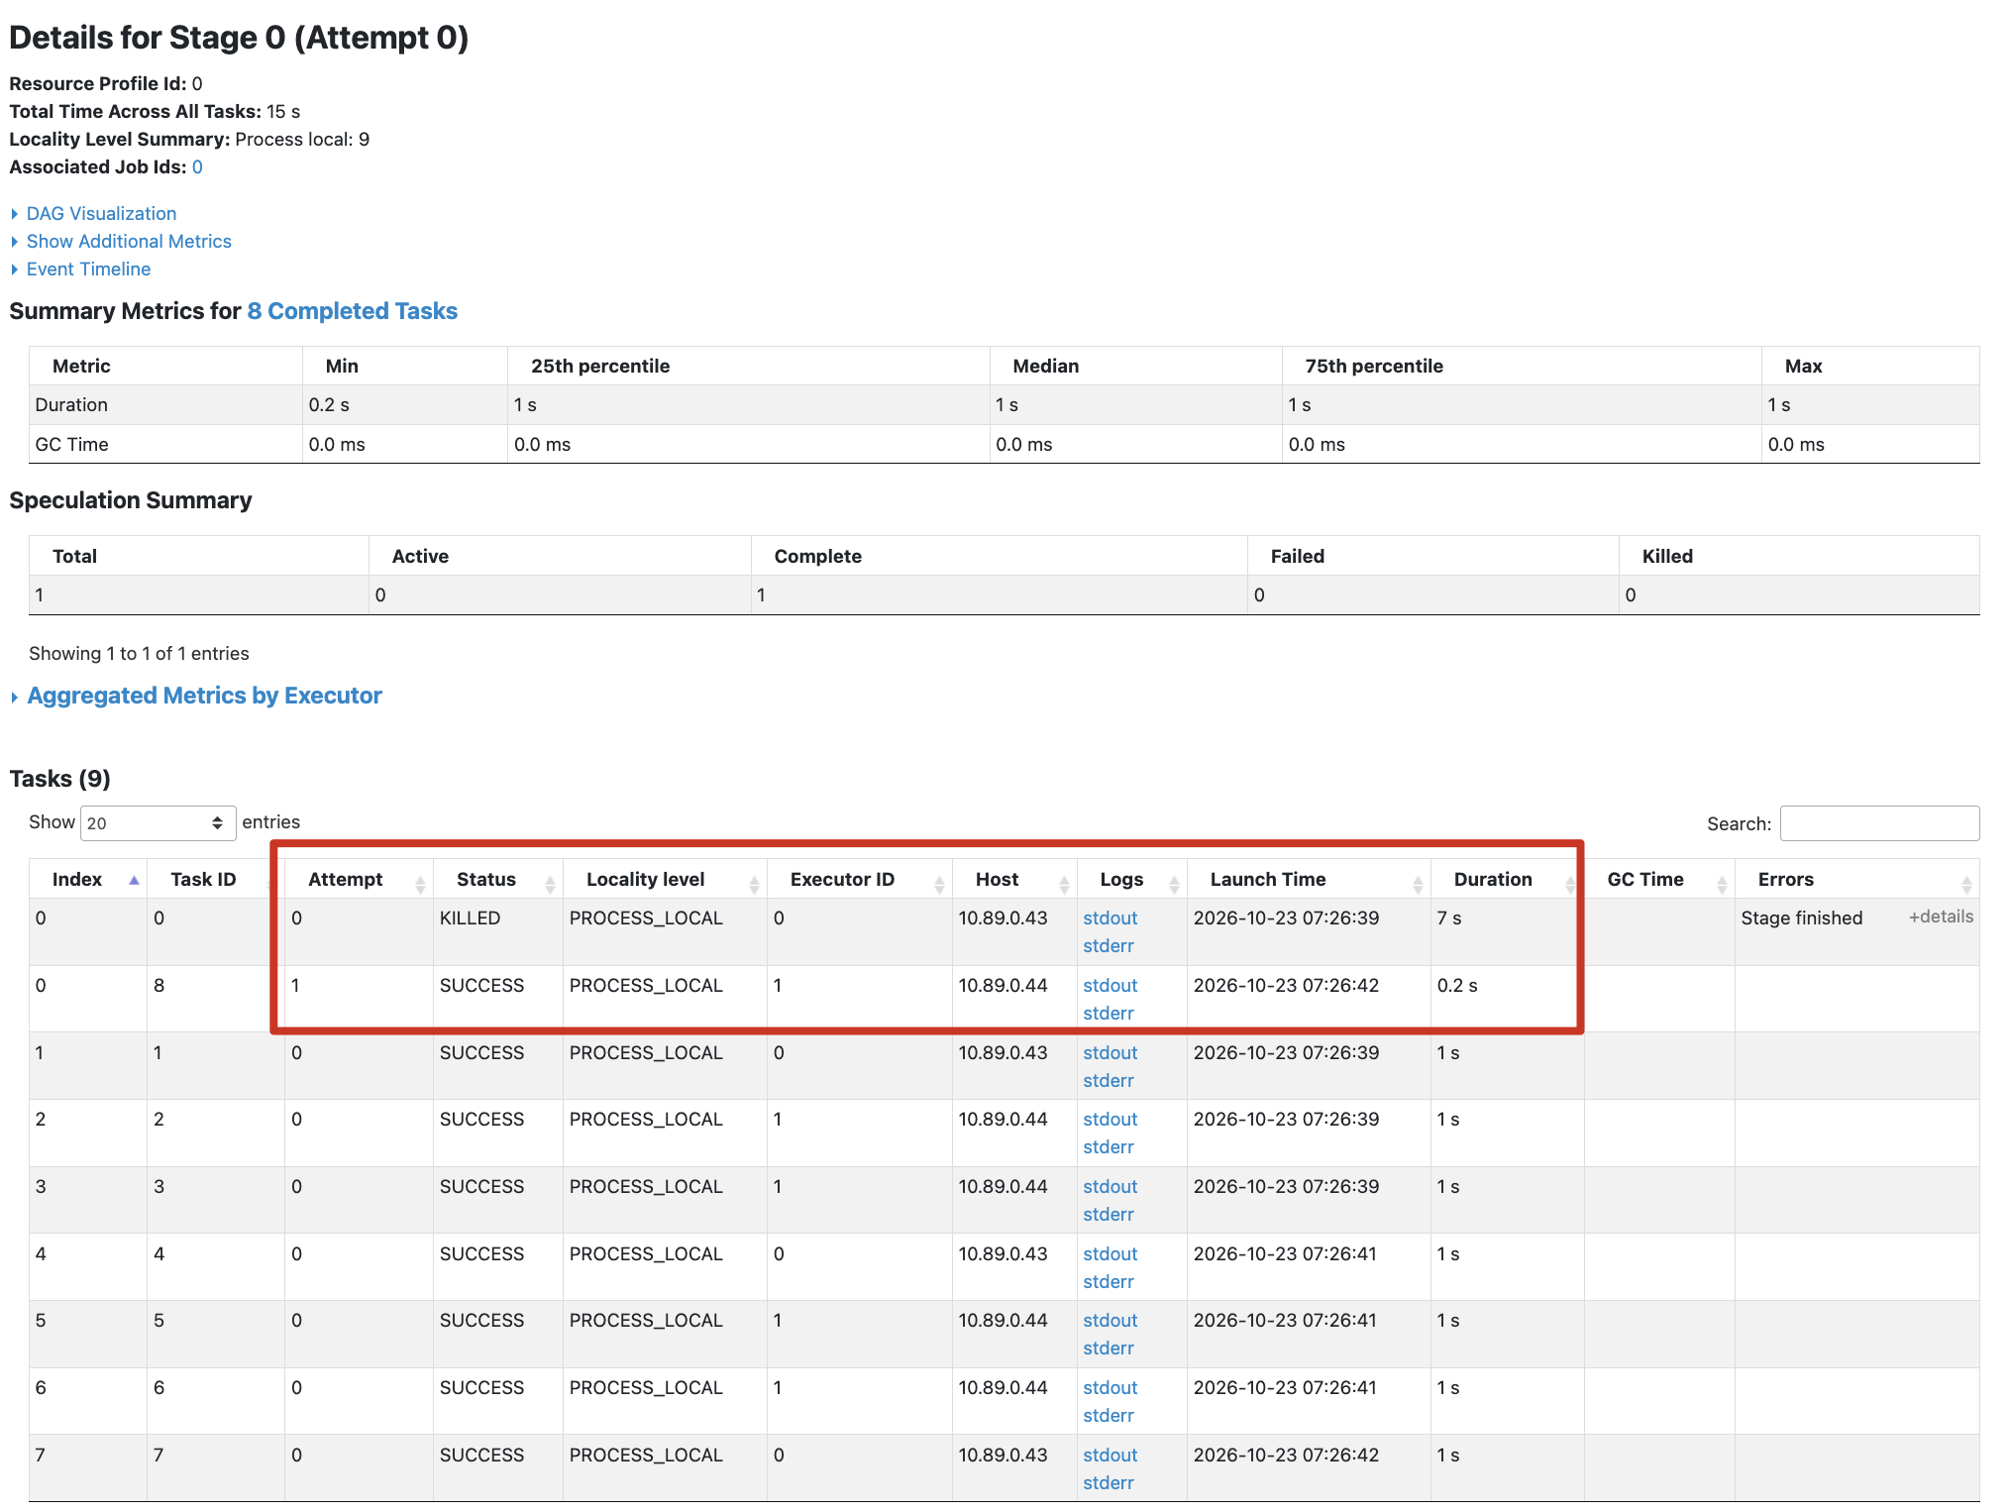Open stdout log for task index 3

pos(1110,1187)
